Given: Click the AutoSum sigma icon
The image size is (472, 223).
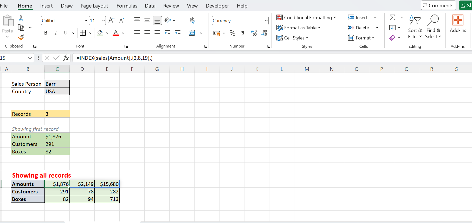Looking at the screenshot, I should pos(392,17).
